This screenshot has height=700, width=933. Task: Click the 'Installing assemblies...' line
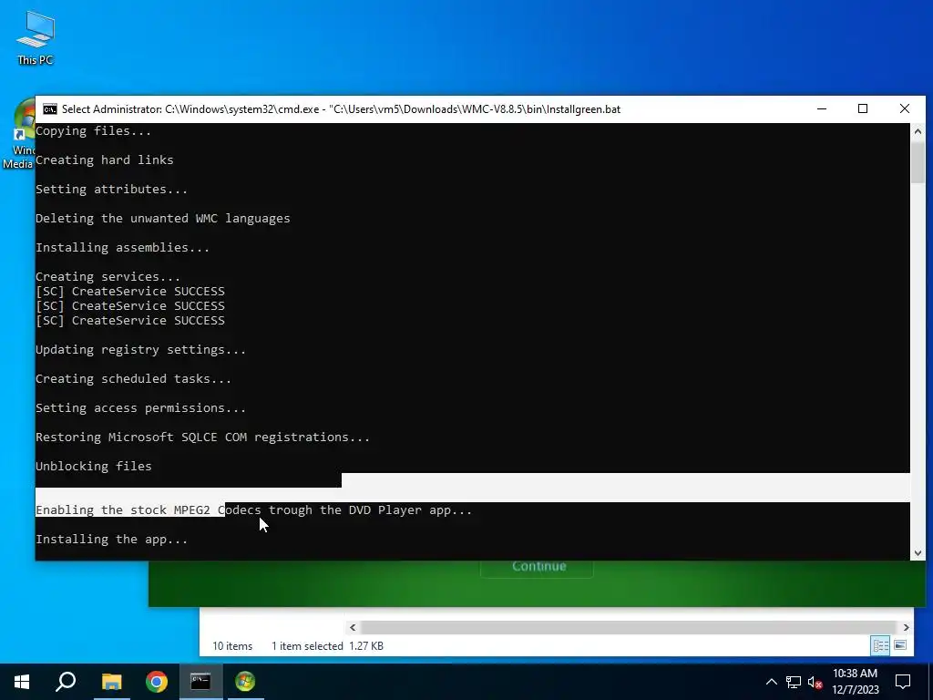122,248
